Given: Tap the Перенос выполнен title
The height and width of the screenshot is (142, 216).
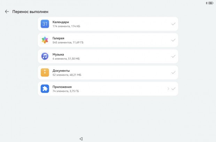Looking at the screenshot, I should 30,12.
